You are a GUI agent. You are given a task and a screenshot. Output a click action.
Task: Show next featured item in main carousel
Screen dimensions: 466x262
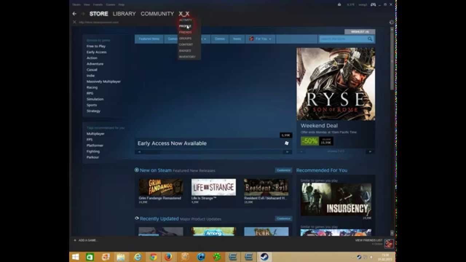coord(287,152)
